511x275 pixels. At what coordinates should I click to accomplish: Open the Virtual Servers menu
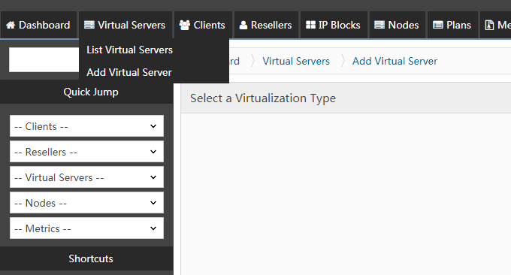pyautogui.click(x=125, y=25)
